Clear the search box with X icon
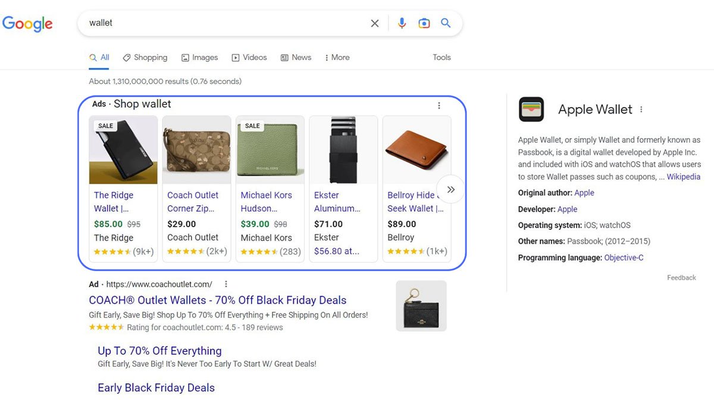The width and height of the screenshot is (714, 402). click(375, 23)
